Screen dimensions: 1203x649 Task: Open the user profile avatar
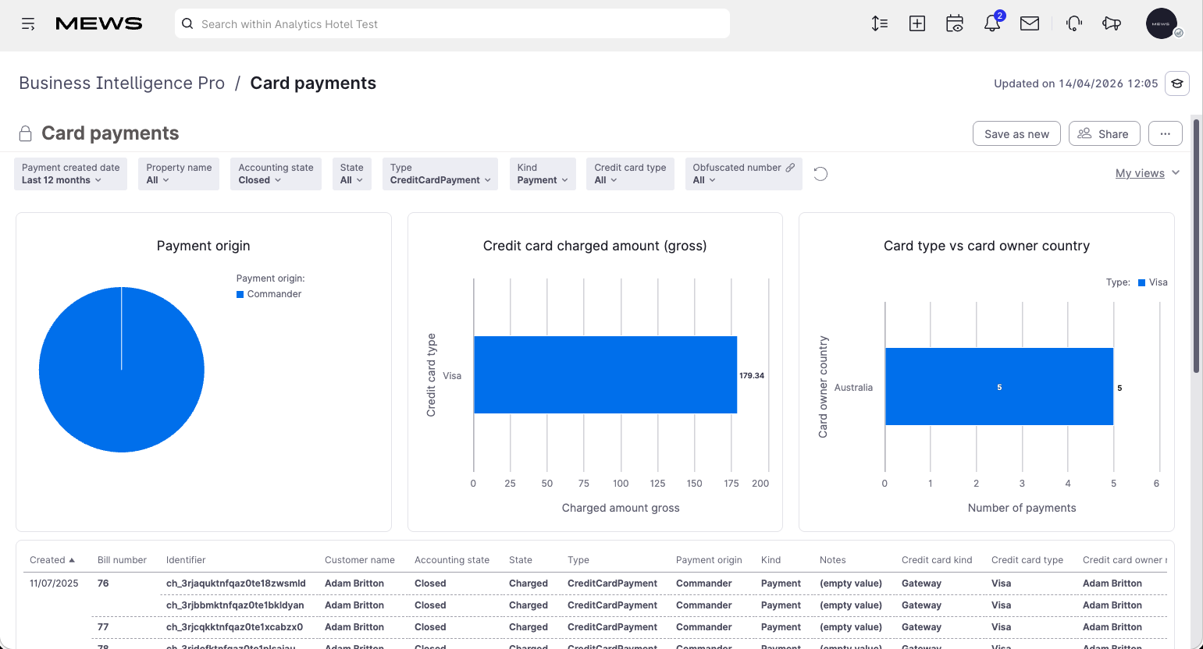(1162, 23)
